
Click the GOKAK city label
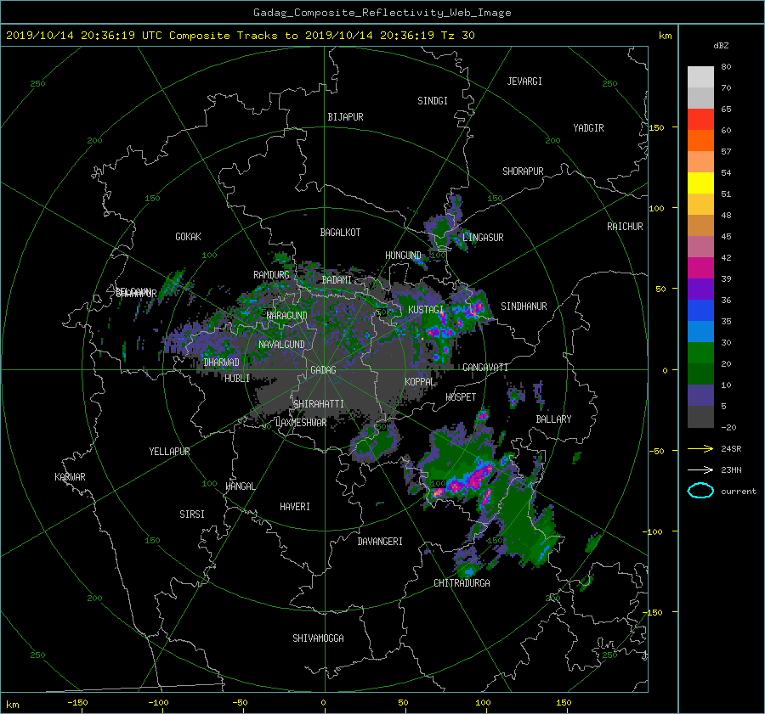188,237
